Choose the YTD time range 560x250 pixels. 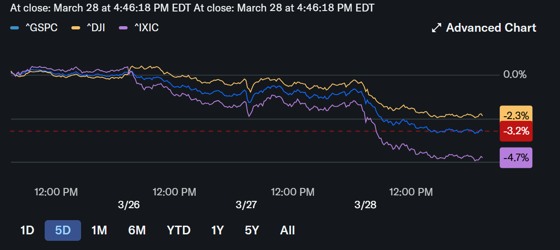[179, 231]
